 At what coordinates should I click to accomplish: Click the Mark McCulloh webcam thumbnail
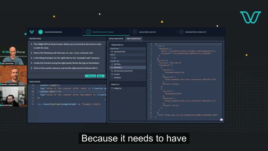[x=13, y=96]
